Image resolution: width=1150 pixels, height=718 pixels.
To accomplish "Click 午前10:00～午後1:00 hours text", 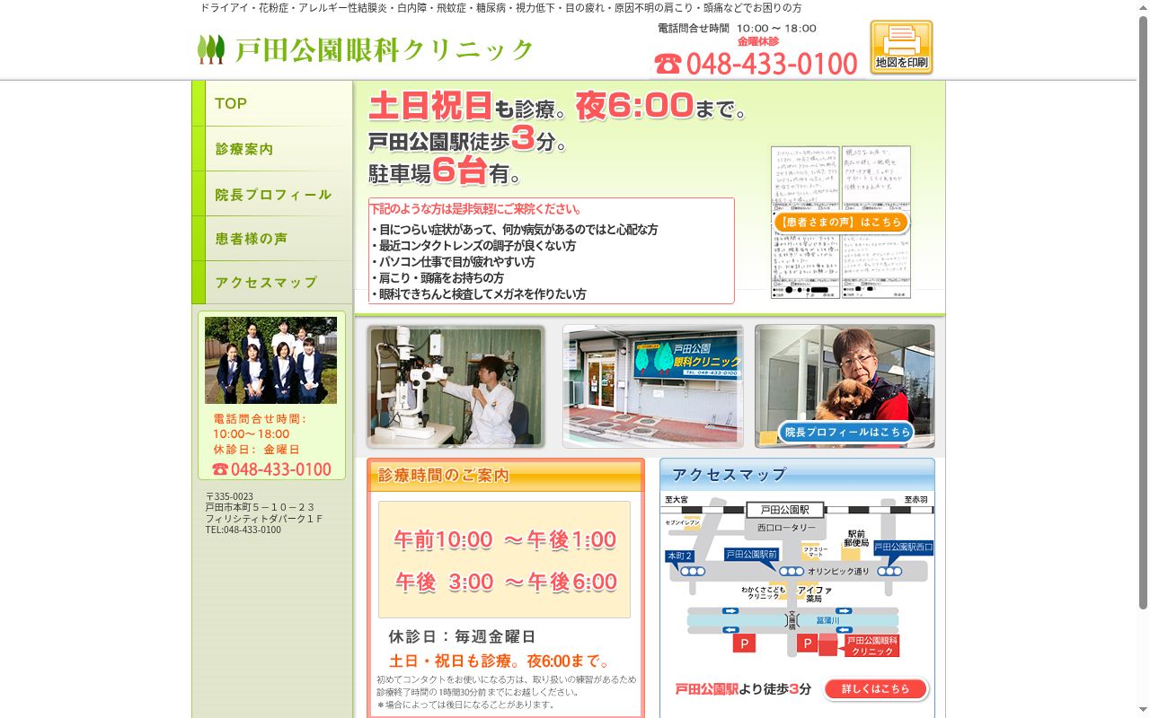I will click(505, 540).
